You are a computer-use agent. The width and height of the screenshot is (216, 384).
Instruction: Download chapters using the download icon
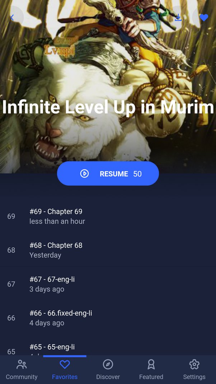[178, 17]
